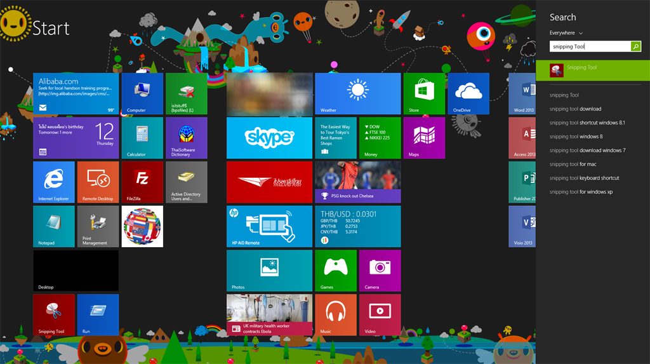Image resolution: width=650 pixels, height=364 pixels.
Task: Open Print Management tile
Action: (98, 227)
